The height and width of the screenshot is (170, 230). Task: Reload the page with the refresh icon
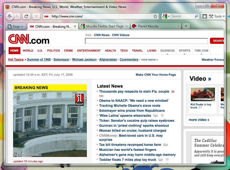[x=26, y=16]
